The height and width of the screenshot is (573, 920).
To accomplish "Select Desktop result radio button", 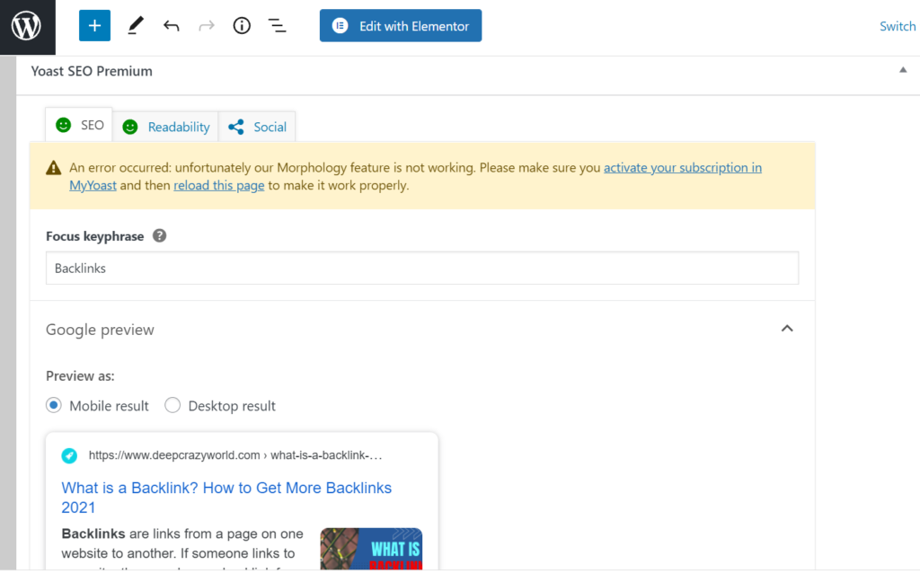I will coord(172,405).
